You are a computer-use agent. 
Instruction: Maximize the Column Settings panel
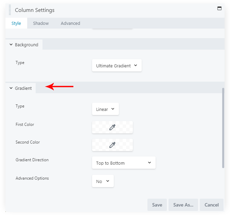tap(219, 9)
